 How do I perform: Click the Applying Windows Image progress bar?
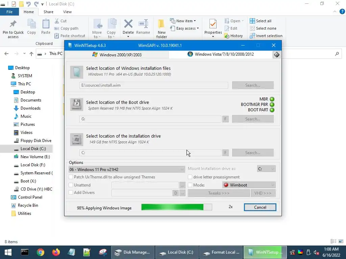[176, 207]
